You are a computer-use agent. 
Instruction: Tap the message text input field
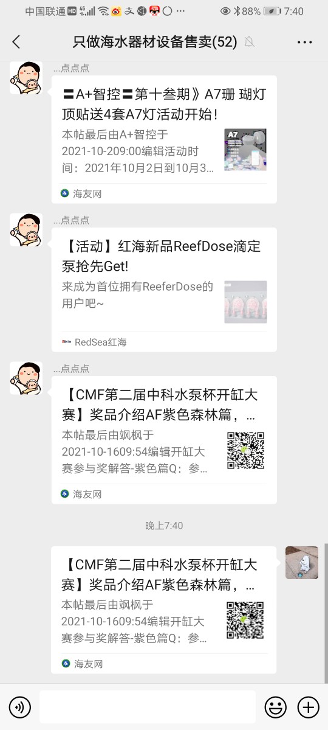tap(148, 707)
